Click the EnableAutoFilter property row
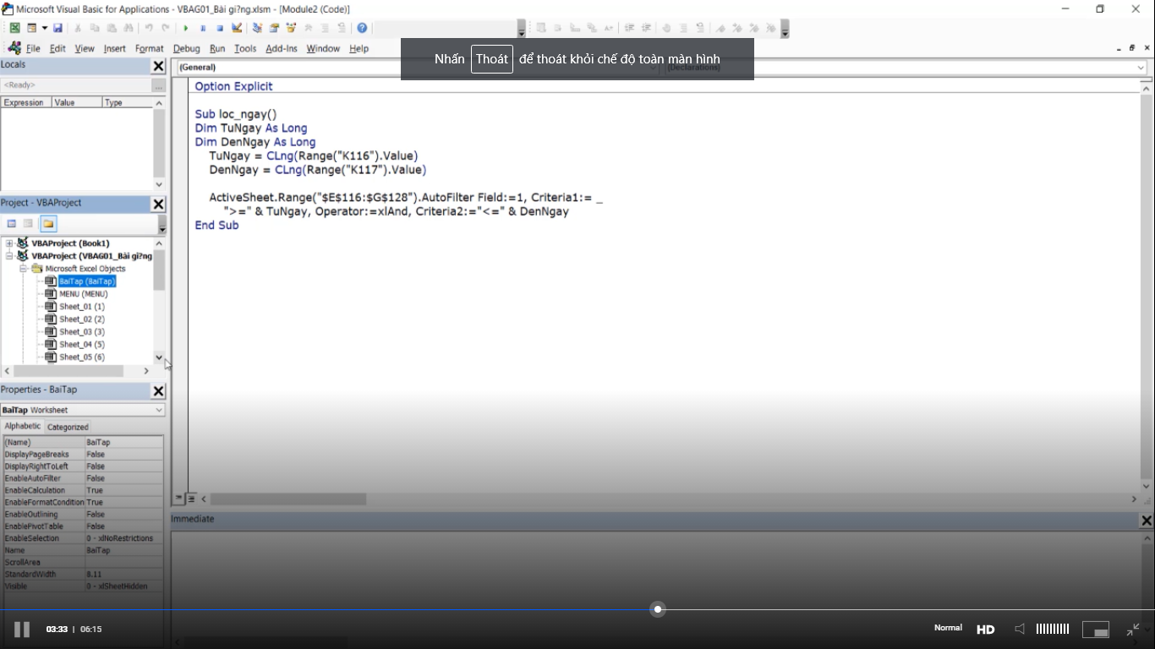1155x649 pixels. (83, 478)
